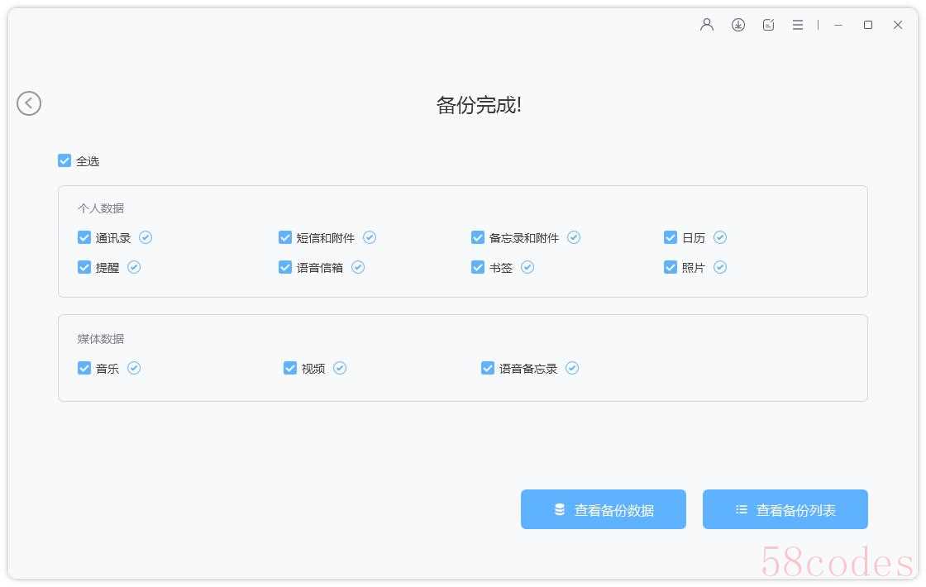Go back using the circled arrow button
Screen dimensions: 926x587
coord(29,103)
